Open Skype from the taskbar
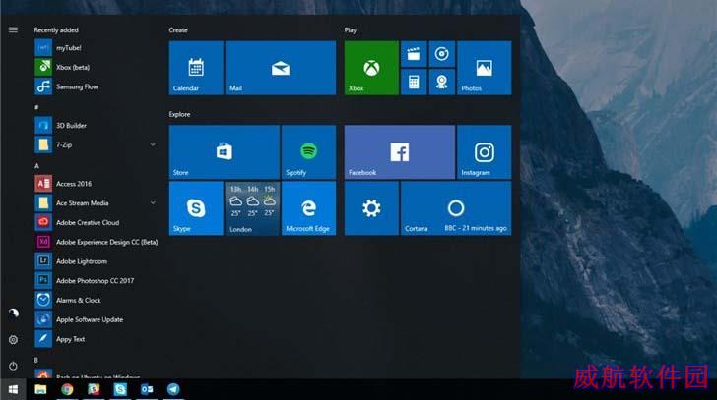 tap(120, 389)
